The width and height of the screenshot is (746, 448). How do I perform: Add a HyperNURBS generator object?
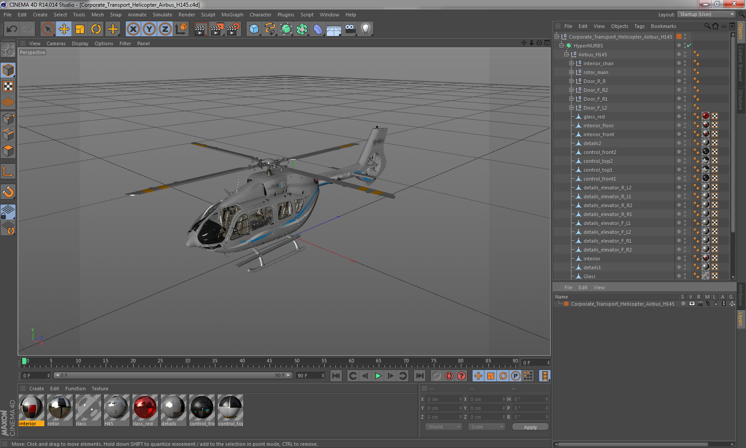click(286, 29)
